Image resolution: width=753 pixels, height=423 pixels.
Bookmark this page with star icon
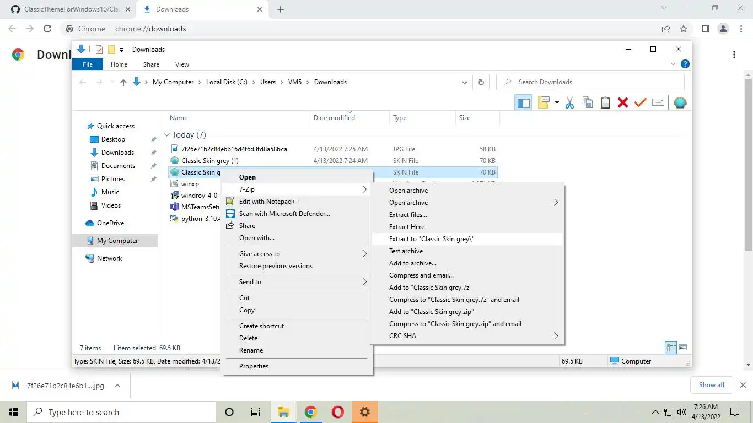point(684,29)
